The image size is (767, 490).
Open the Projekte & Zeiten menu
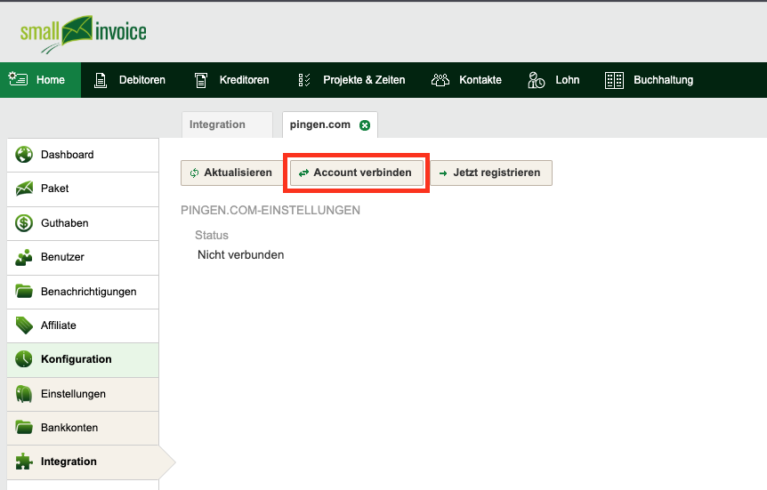[364, 80]
